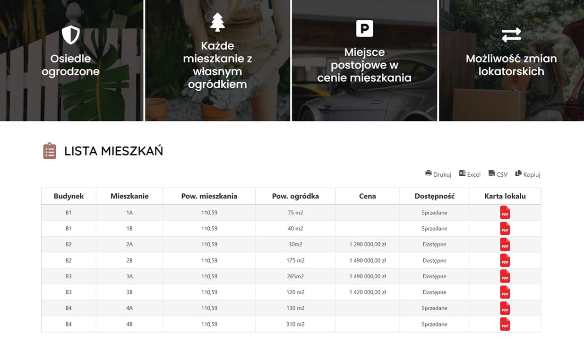
Task: Sort table by Cena column header
Action: (367, 196)
